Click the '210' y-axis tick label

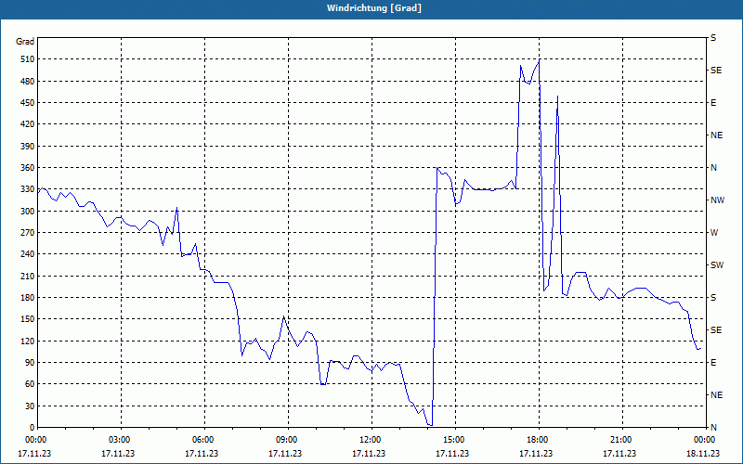click(28, 276)
